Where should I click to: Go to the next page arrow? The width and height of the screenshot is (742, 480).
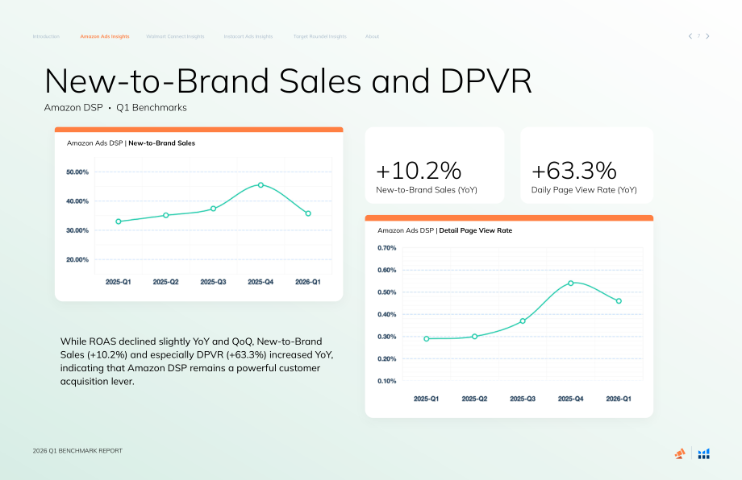tap(707, 36)
